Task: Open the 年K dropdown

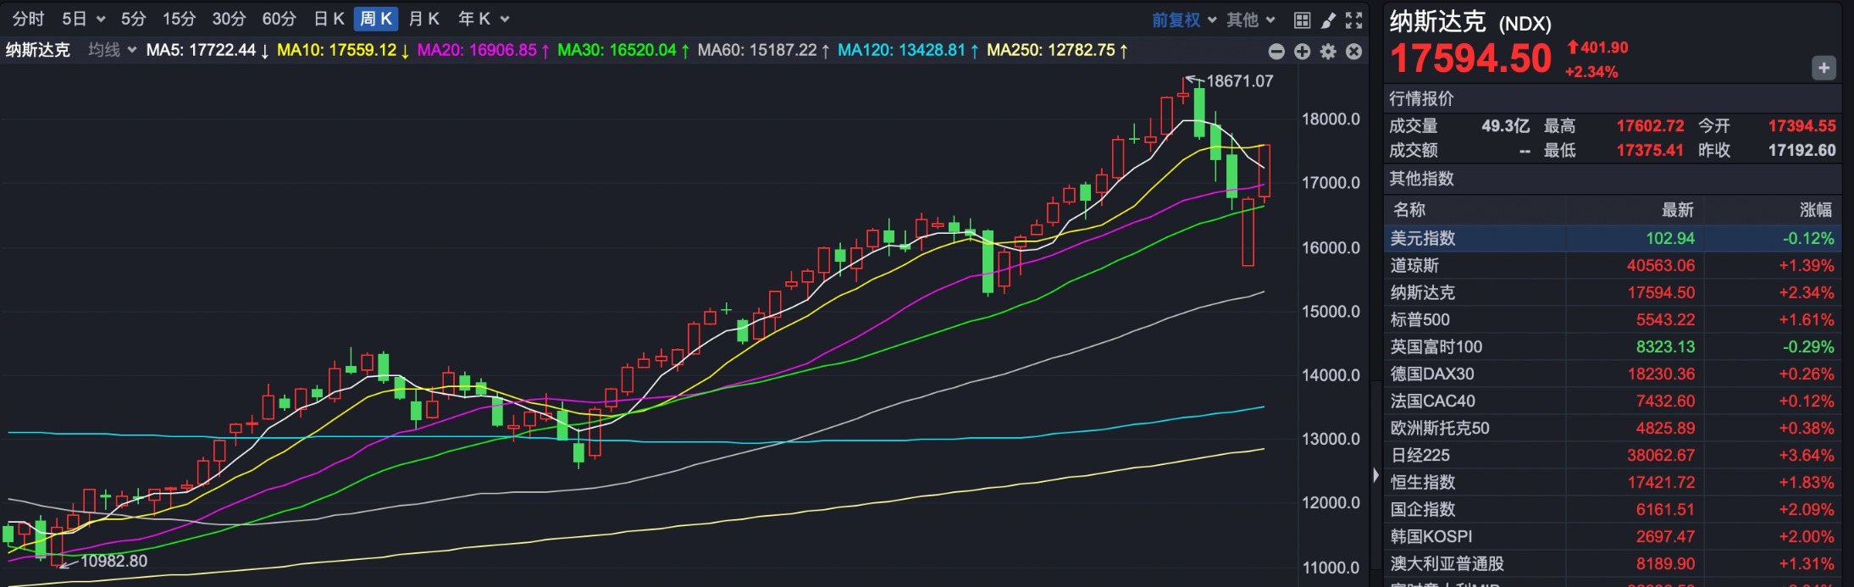Action: tap(484, 19)
